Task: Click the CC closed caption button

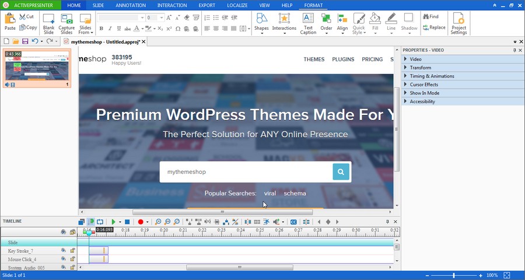Action: pyautogui.click(x=293, y=222)
